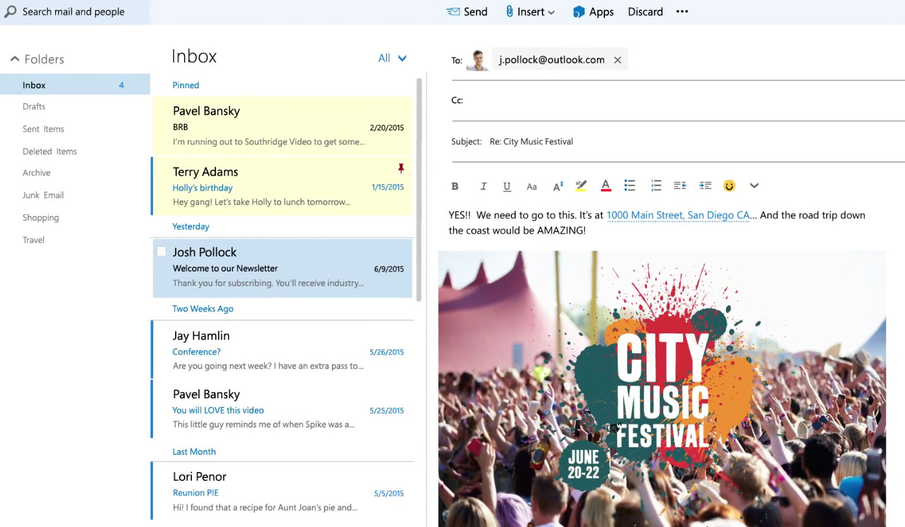Insert a bulleted list
The image size is (905, 527).
coord(629,186)
